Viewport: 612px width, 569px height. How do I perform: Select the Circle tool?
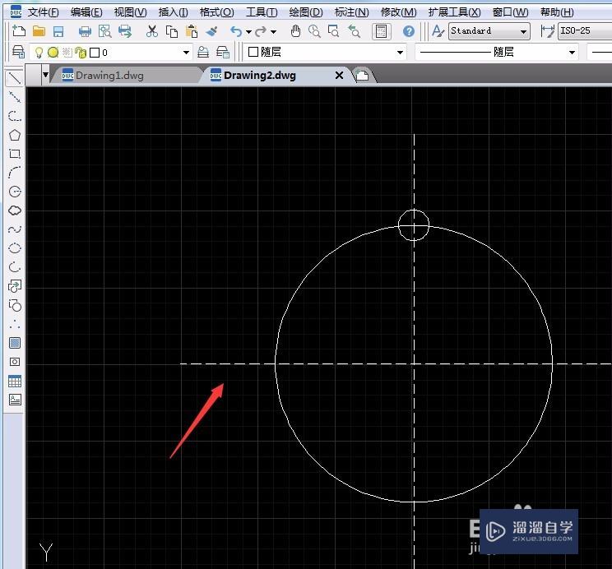15,192
